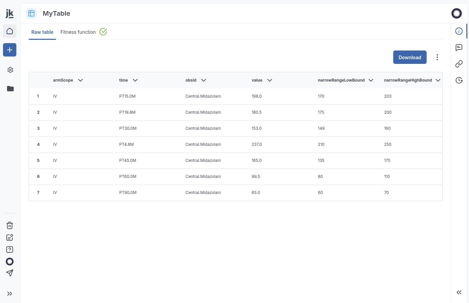This screenshot has height=303, width=469.
Task: Click the blue plus create button
Action: tap(10, 50)
